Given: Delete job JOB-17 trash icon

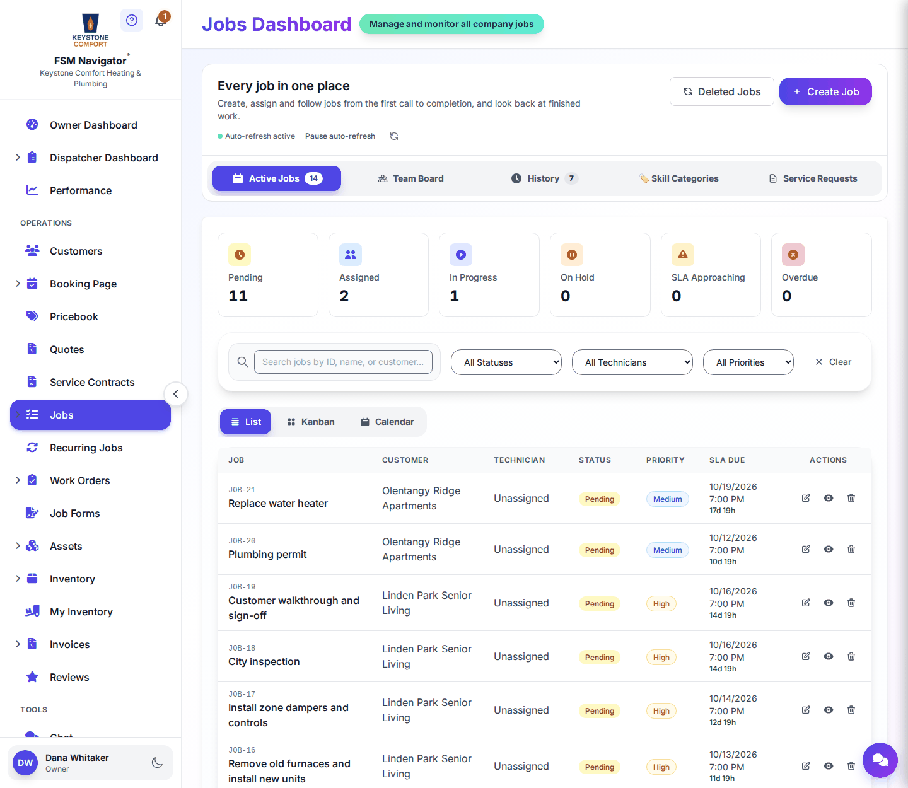Looking at the screenshot, I should tap(851, 710).
